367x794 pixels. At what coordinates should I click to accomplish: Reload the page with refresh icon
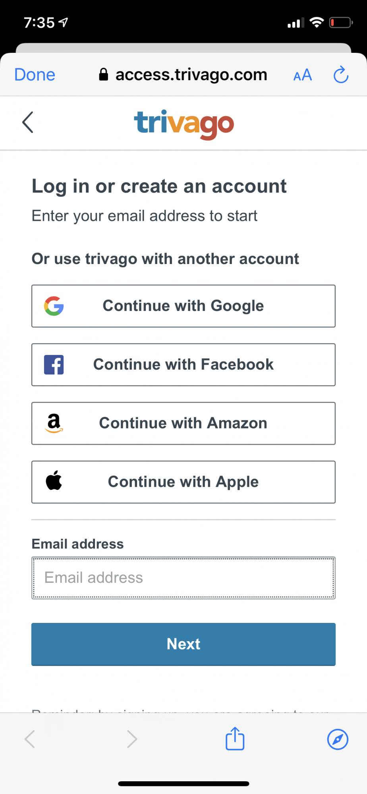pos(341,75)
